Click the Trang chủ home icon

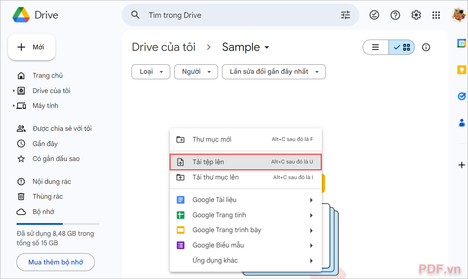21,76
